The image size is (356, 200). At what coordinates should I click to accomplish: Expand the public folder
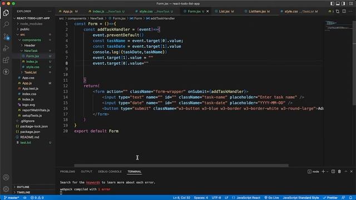point(24,29)
